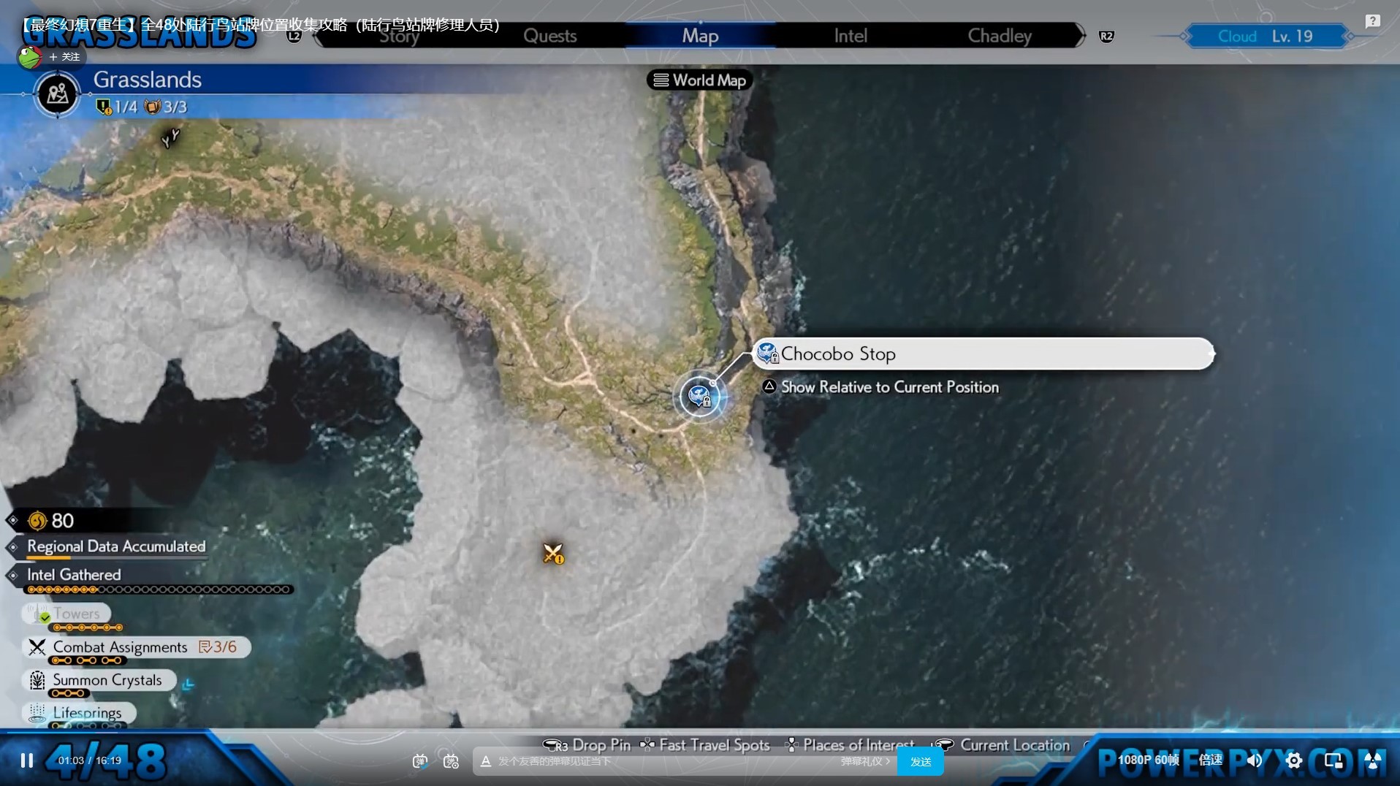
Task: Click the Fast Travel Spots prompt
Action: click(705, 745)
